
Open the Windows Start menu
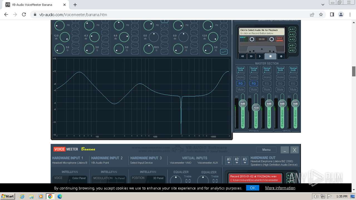8,196
